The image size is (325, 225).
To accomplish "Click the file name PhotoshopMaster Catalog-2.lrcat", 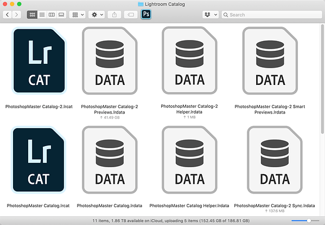I will [39, 107].
